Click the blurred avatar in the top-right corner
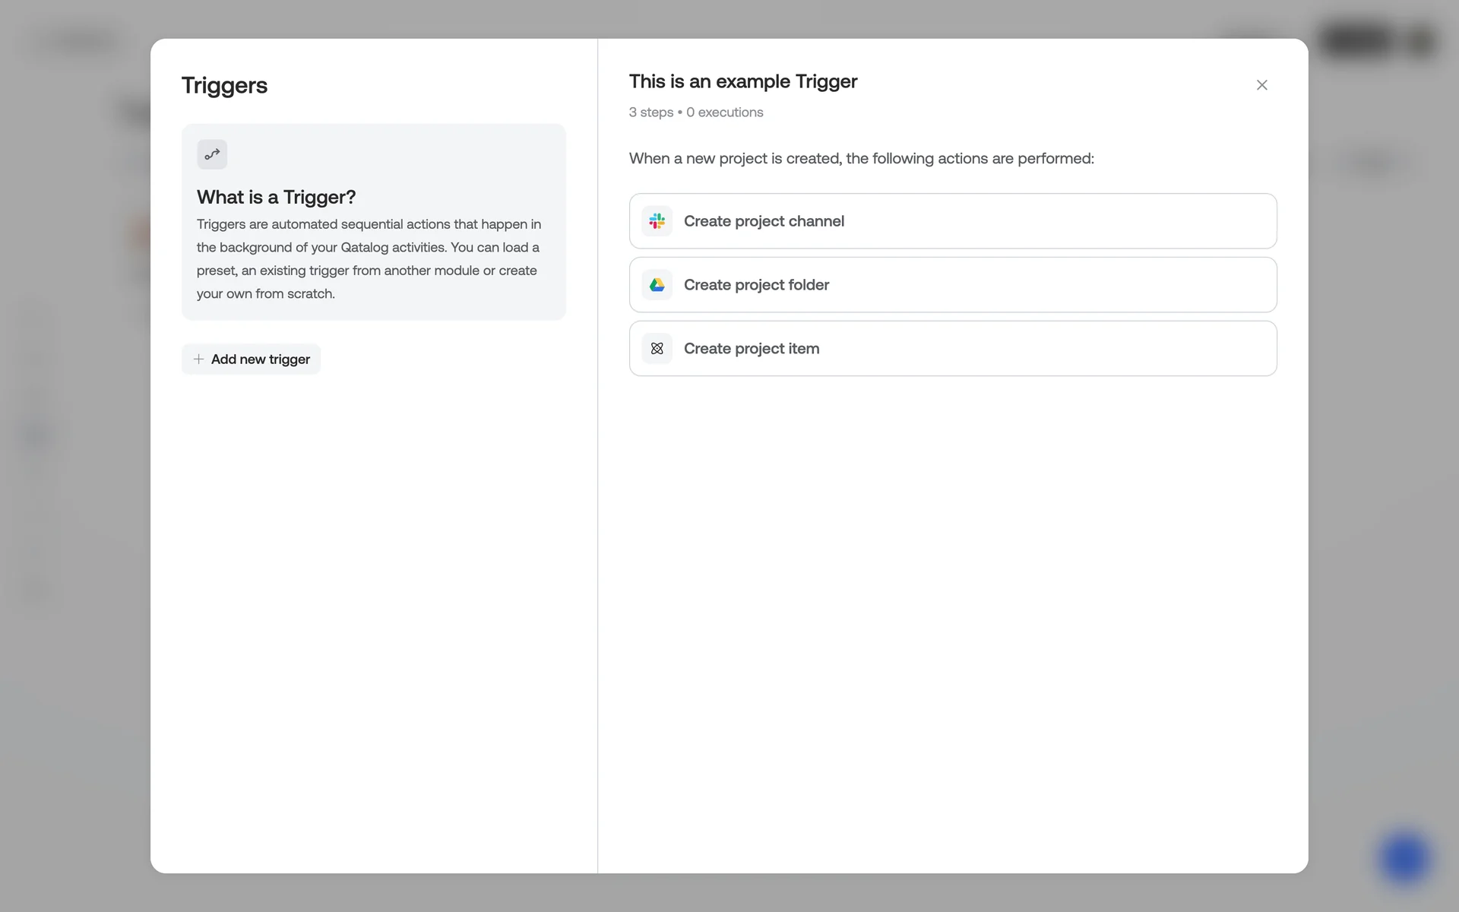Image resolution: width=1459 pixels, height=912 pixels. click(x=1419, y=41)
